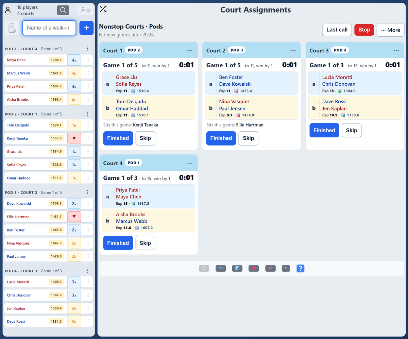Click Jen Kaplan's 3b team badge
This screenshot has height=339, width=408.
[74, 308]
